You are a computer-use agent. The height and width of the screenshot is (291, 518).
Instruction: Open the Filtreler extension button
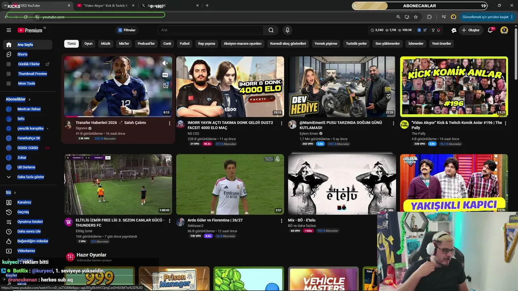coord(127,30)
